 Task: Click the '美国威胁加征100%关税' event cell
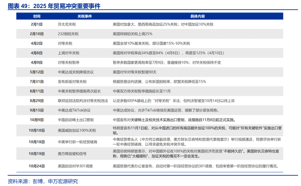pyautogui.click(x=76, y=131)
